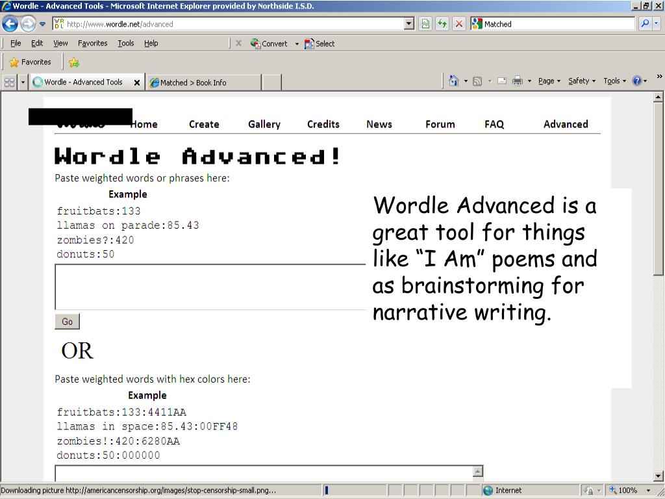Expand the address bar URL history dropdown

[x=409, y=24]
